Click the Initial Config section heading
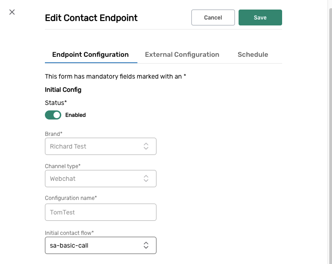Image resolution: width=332 pixels, height=264 pixels. [x=63, y=90]
